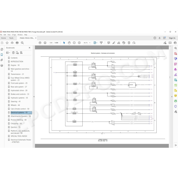Switch to Tools tab
Image resolution: width=178 pixels, height=178 pixels.
[11, 38]
